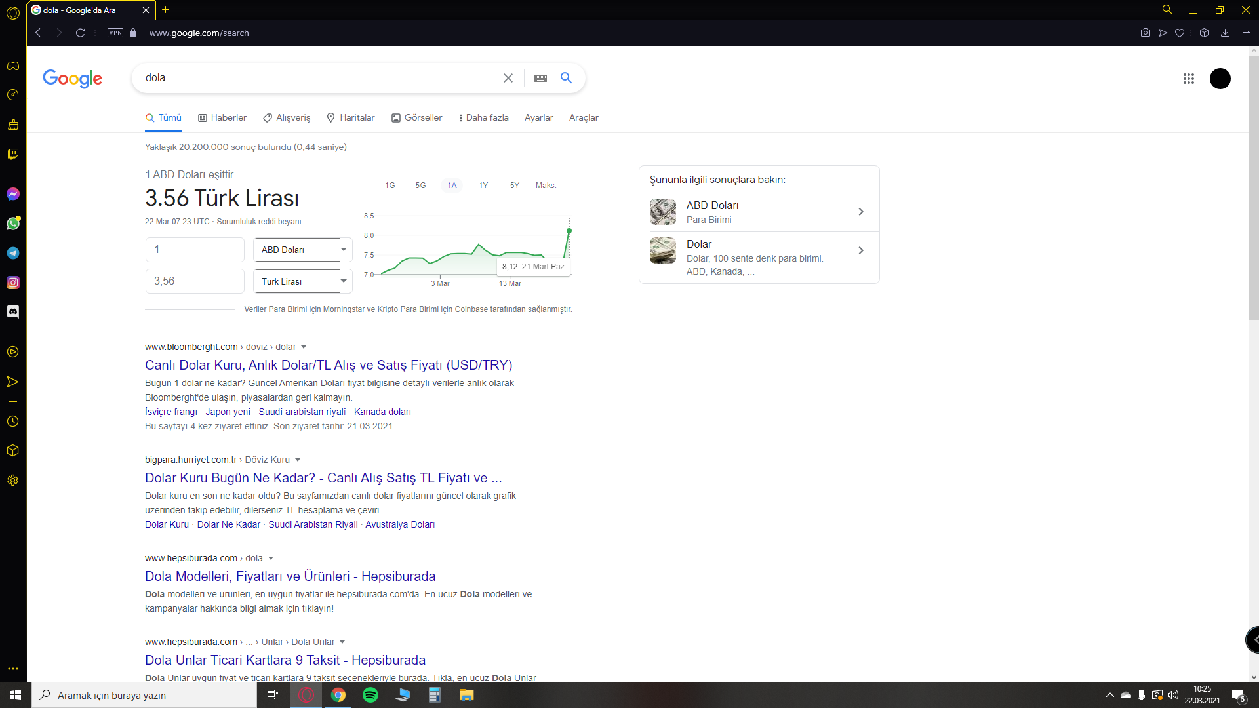Open WhatsApp in the Opera sidebar
This screenshot has height=708, width=1259.
(13, 224)
